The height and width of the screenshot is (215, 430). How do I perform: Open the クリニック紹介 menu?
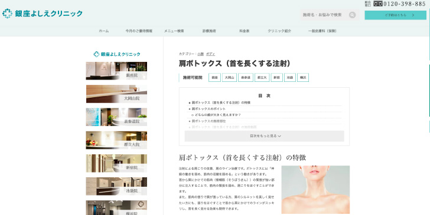(x=279, y=31)
